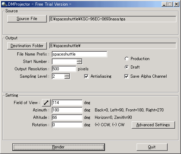Click the Azimuth value field
Screen dimensions: 181x154
pos(67,110)
